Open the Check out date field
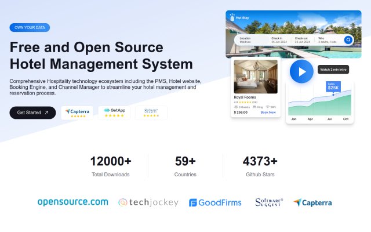 coord(303,40)
